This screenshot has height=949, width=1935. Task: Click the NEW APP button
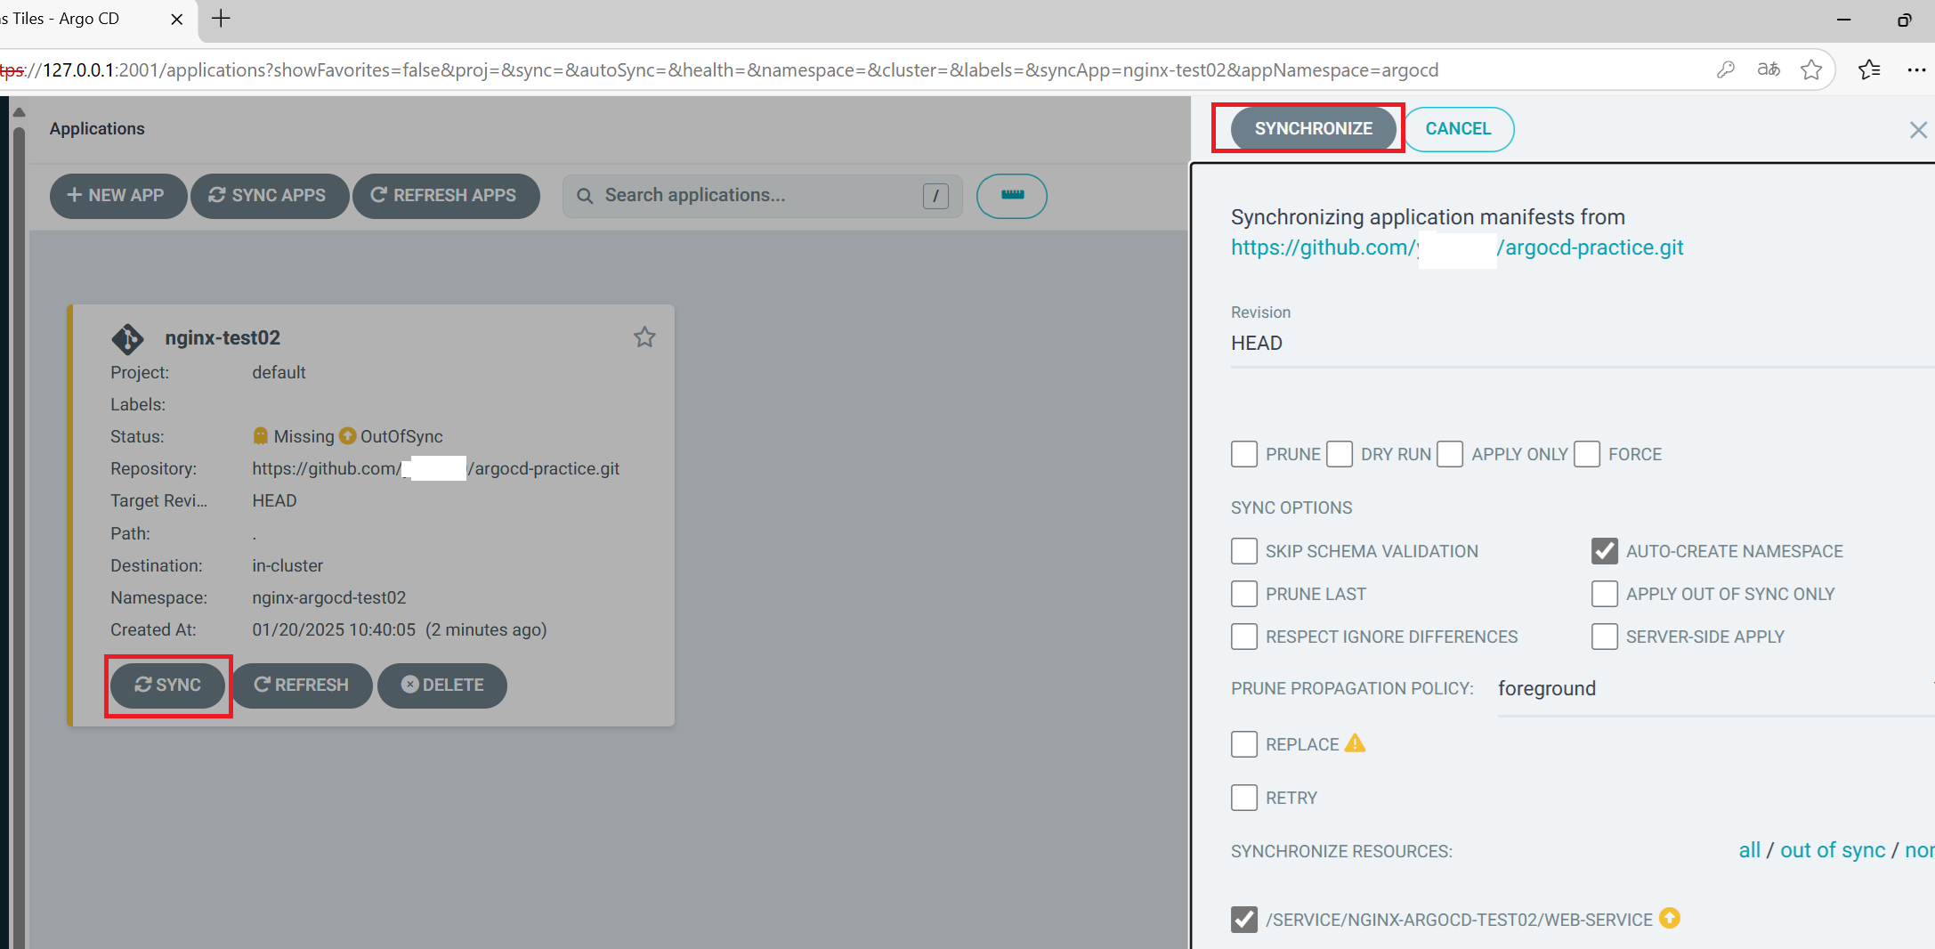tap(117, 196)
